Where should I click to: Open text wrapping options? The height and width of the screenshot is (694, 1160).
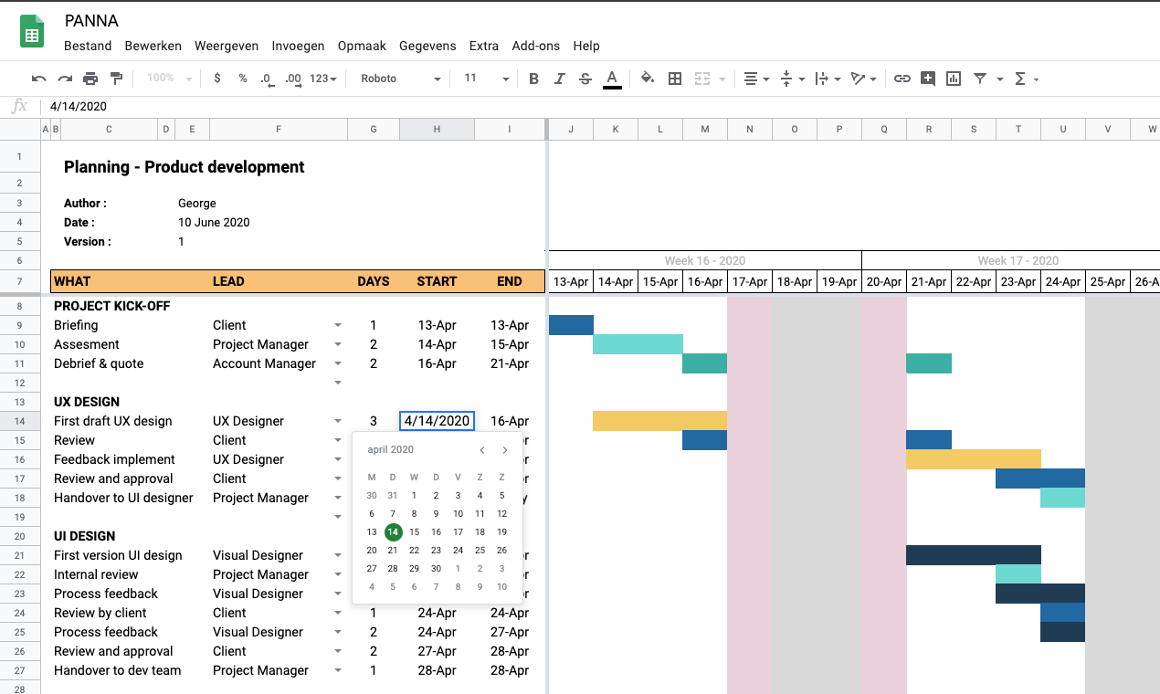[x=827, y=79]
